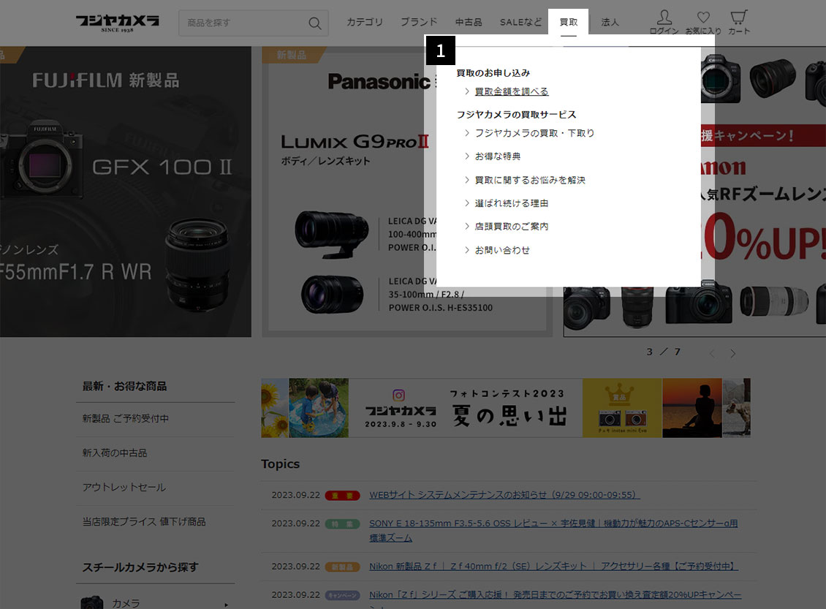The image size is (826, 609).
Task: Open the カテゴリ menu
Action: 365,22
